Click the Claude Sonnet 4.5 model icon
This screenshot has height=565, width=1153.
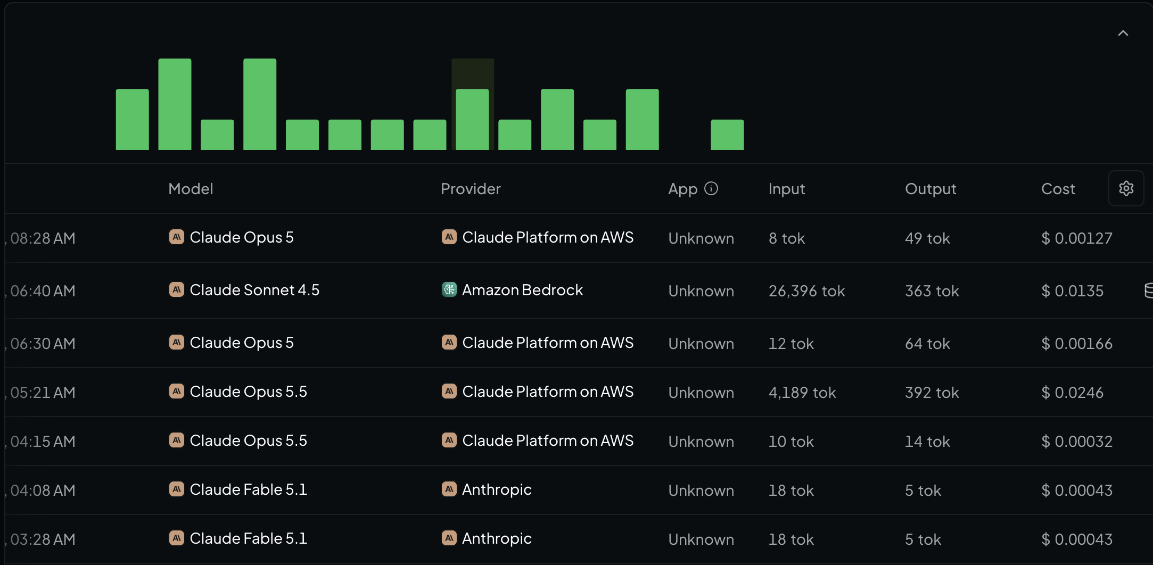pos(177,289)
